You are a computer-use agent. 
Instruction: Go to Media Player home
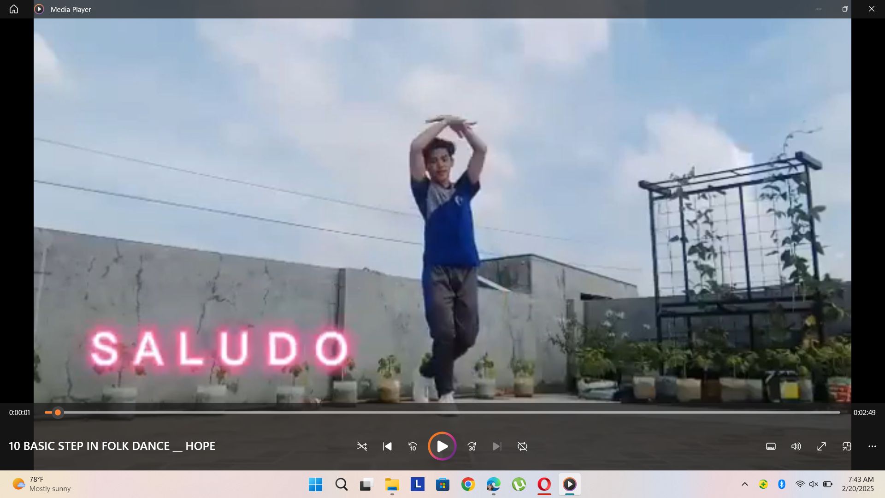point(14,9)
